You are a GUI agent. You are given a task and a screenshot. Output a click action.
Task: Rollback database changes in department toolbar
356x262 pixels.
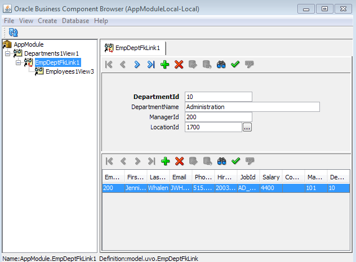pos(207,65)
